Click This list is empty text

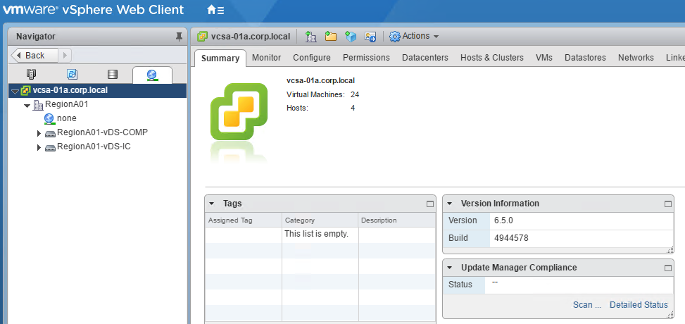pos(316,234)
